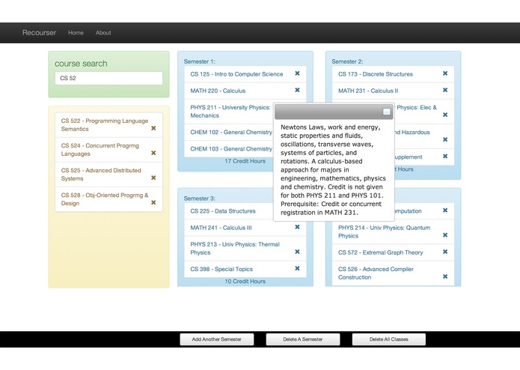This screenshot has width=520, height=370.
Task: Remove the Hazardous course in Semester 2
Action: [x=445, y=140]
